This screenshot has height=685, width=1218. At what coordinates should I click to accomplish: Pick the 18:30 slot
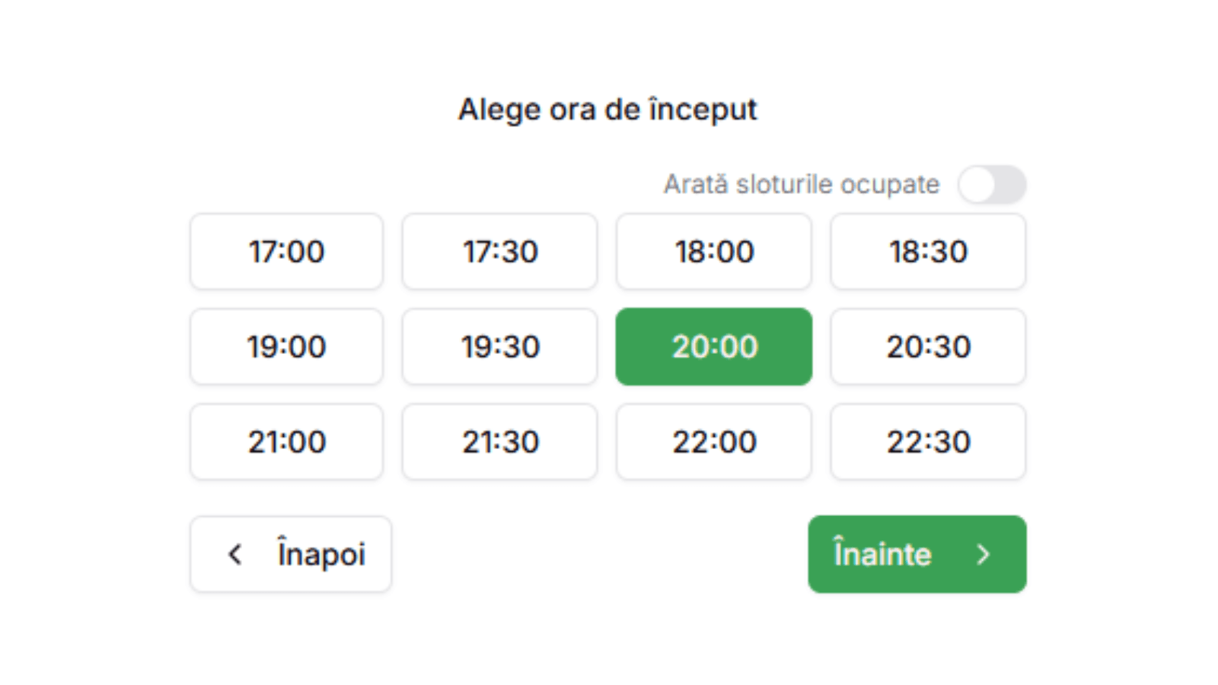[928, 252]
